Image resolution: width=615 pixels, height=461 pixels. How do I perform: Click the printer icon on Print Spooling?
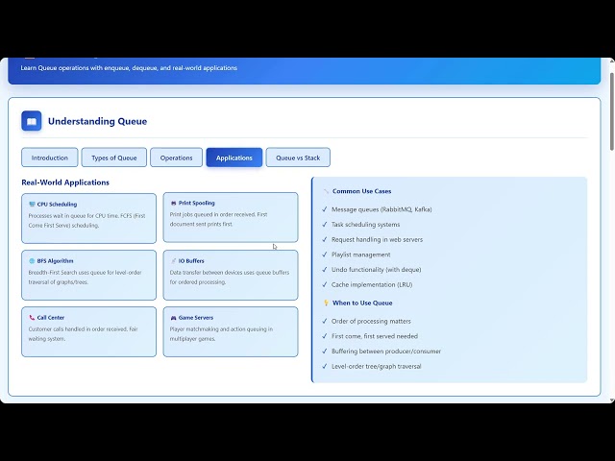(173, 204)
